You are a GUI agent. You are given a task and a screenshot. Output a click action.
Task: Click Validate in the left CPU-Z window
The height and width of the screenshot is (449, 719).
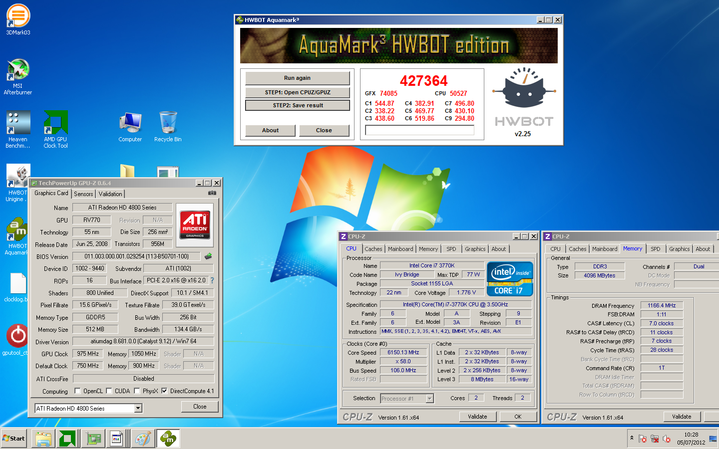coord(477,417)
